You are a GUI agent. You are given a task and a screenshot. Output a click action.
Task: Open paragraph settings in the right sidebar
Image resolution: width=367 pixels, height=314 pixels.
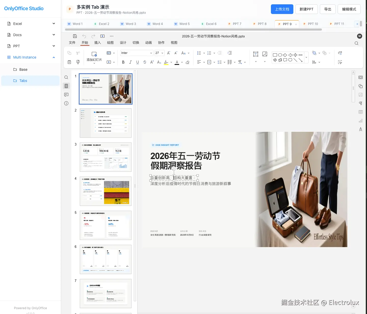(361, 103)
